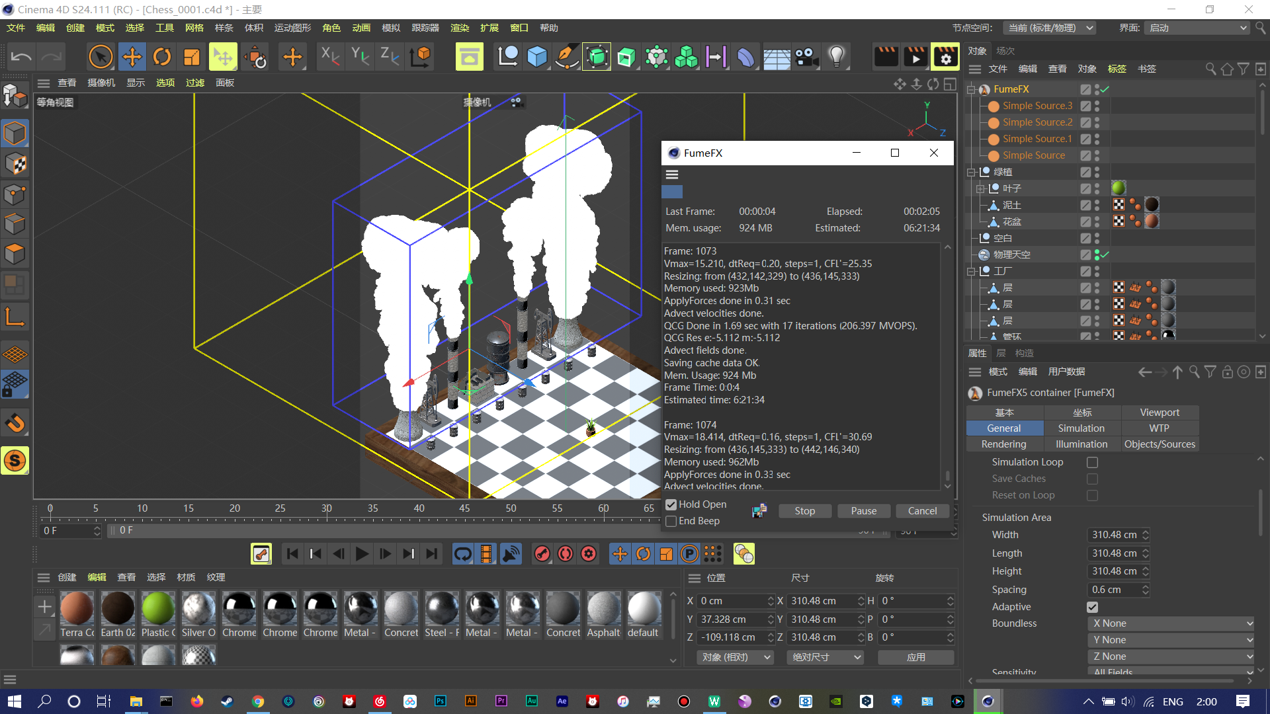The width and height of the screenshot is (1270, 714).
Task: Pause the FumeFX simulation
Action: pyautogui.click(x=863, y=511)
